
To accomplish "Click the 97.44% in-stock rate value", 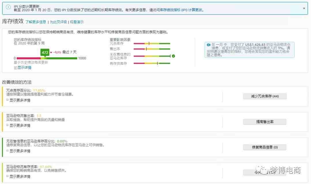I will tap(46, 167).
